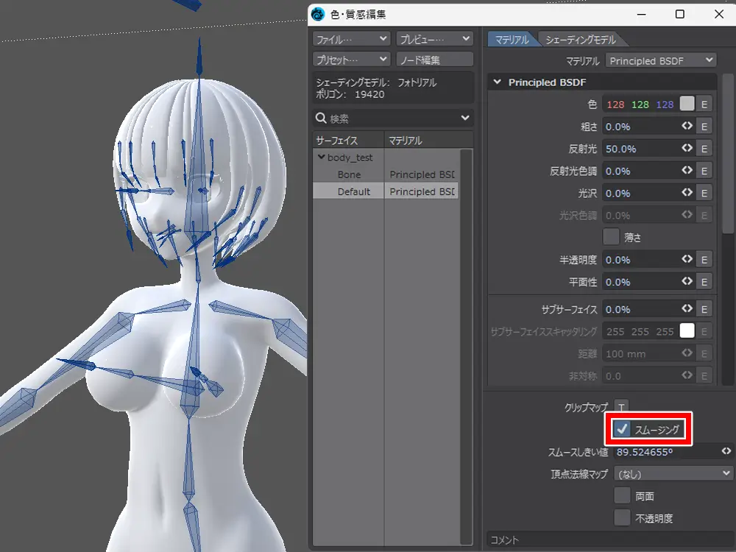Click the E button next to 色
Viewport: 736px width, 552px height.
click(704, 105)
